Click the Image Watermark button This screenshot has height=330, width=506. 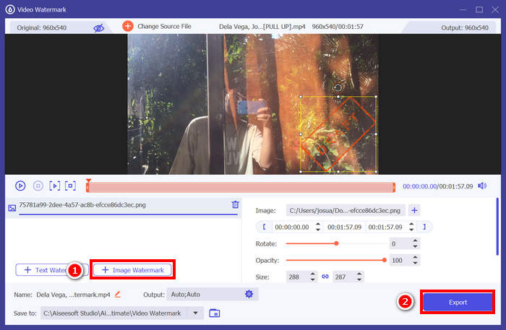click(132, 270)
